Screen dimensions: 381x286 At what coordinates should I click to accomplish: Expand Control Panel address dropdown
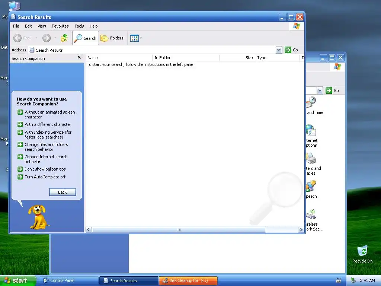click(320, 90)
